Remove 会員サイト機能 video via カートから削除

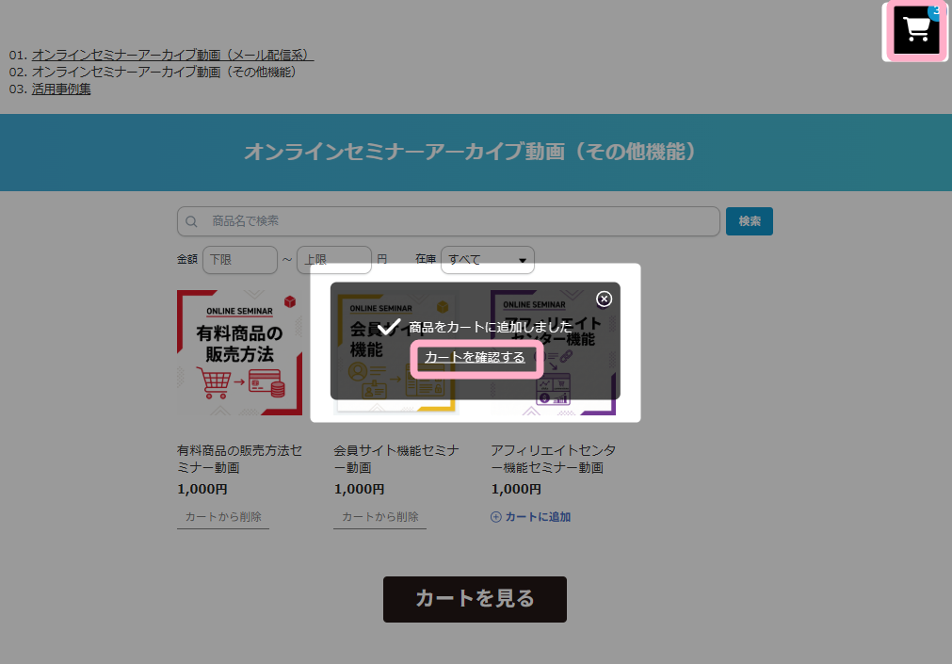pos(379,517)
